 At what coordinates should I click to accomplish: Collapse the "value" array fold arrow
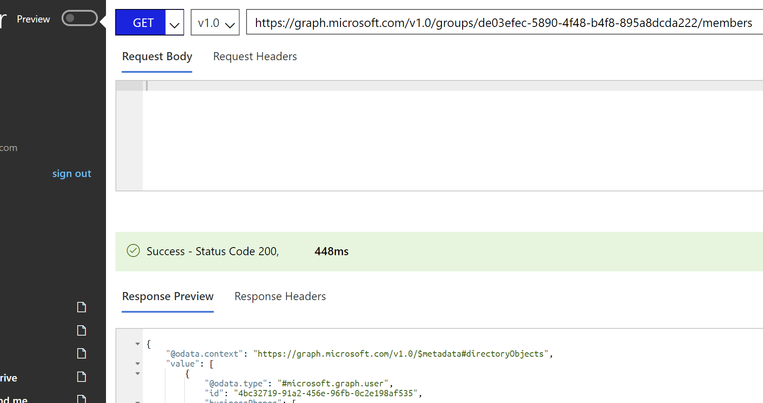138,364
